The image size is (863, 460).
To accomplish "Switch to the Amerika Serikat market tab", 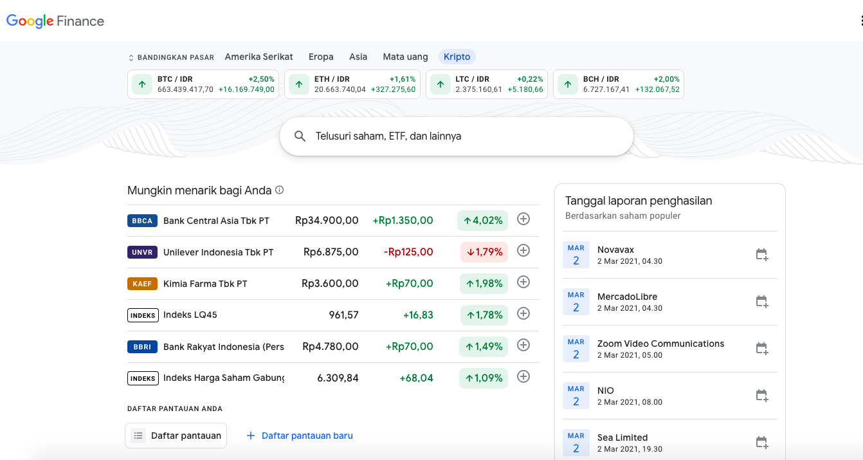I will (x=259, y=57).
